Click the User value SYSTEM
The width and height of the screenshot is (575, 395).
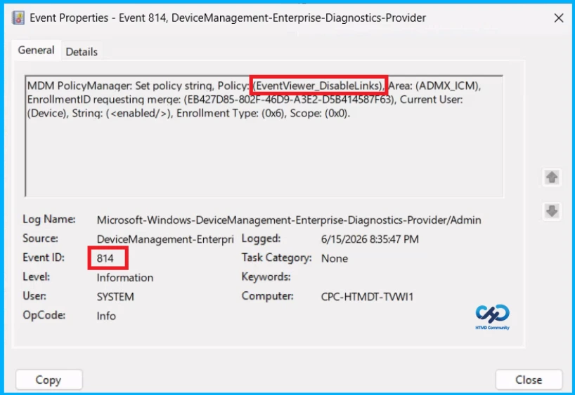click(115, 297)
